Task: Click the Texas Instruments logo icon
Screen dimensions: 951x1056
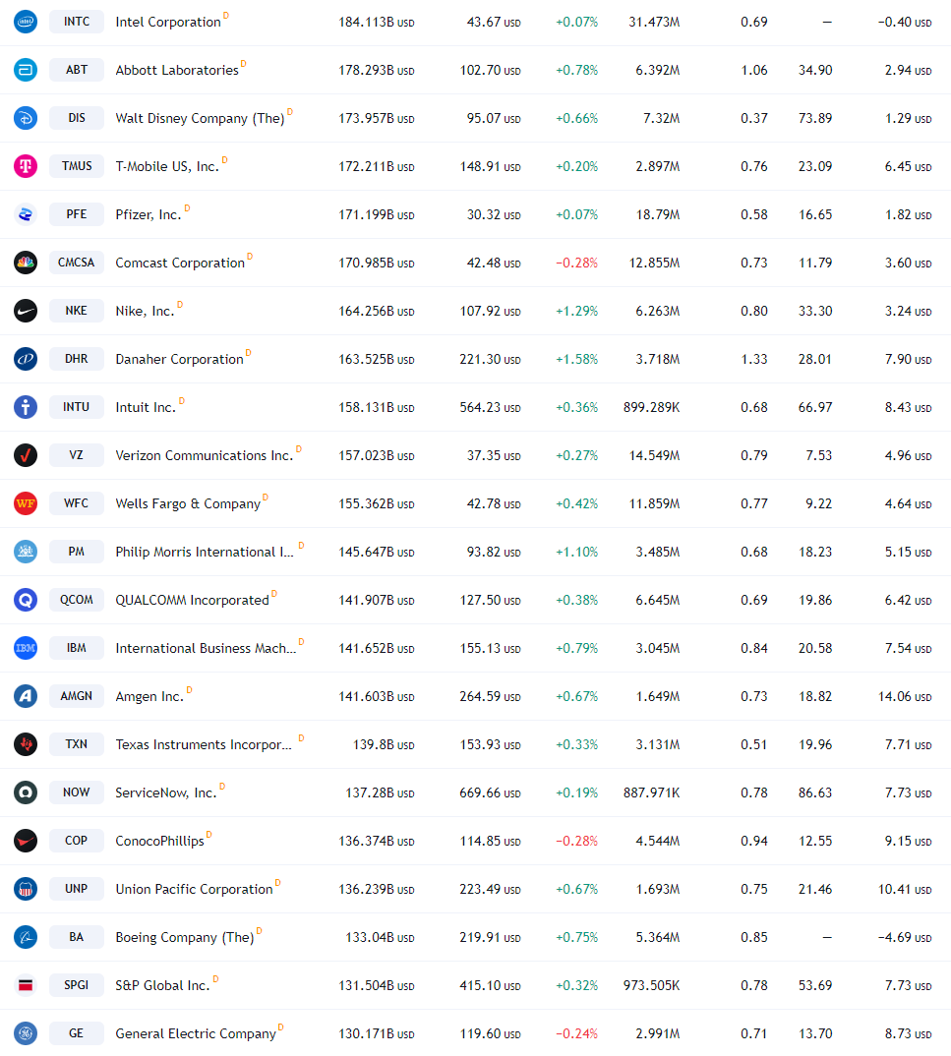Action: [26, 744]
